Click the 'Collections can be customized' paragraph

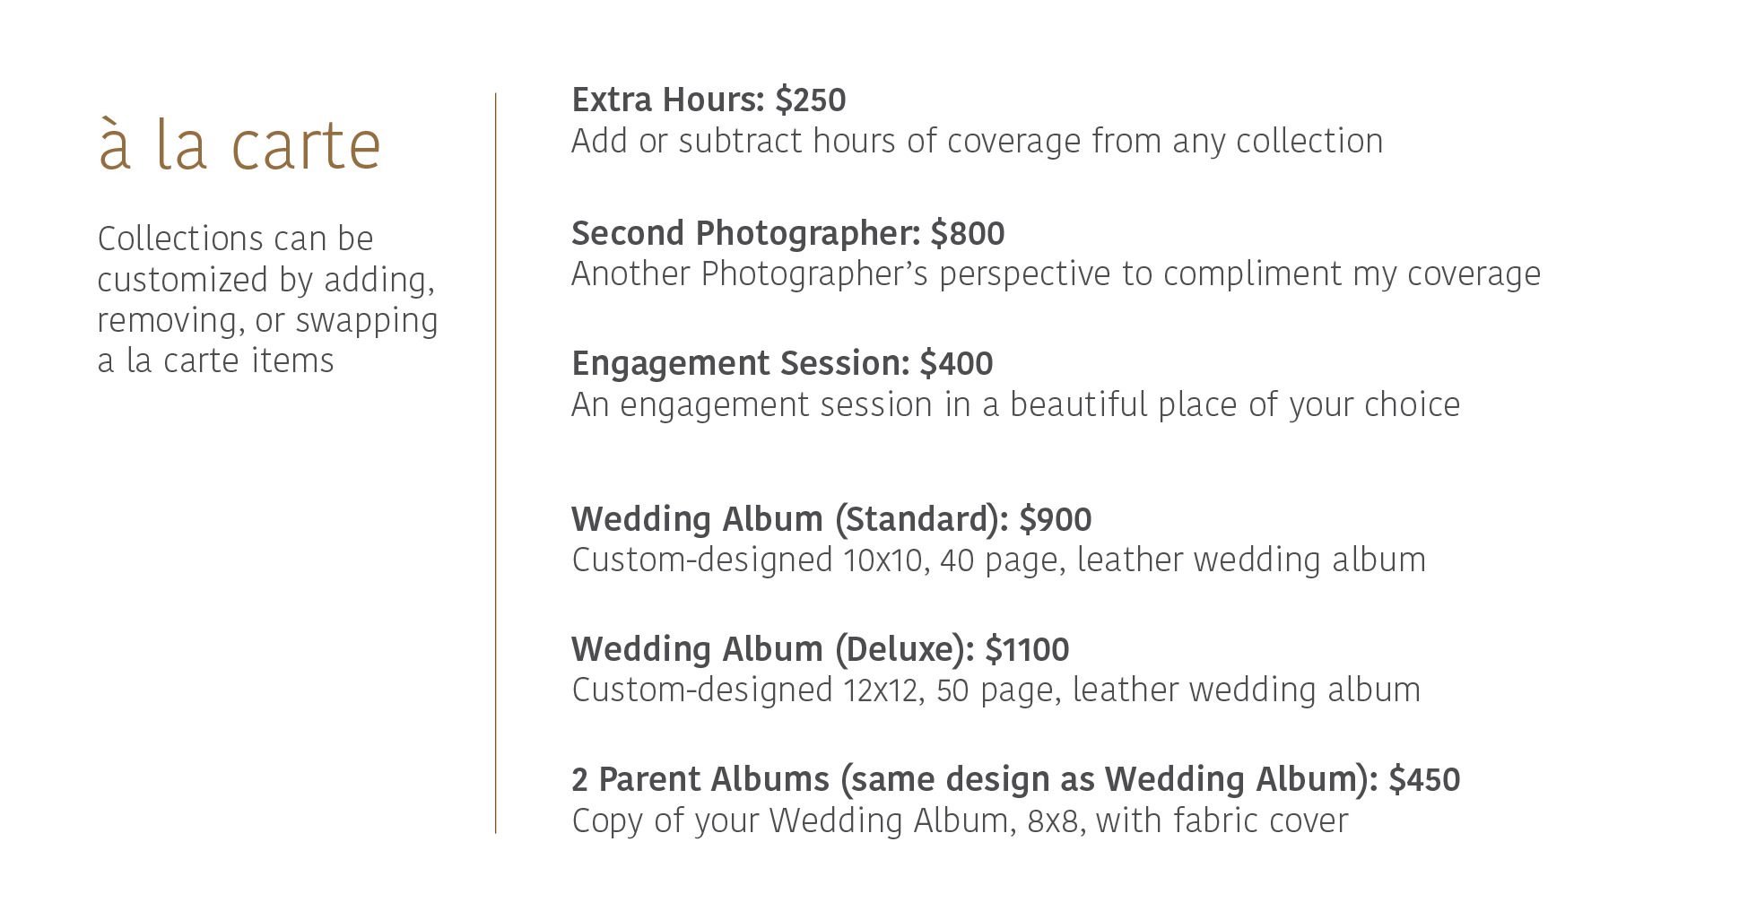point(267,299)
